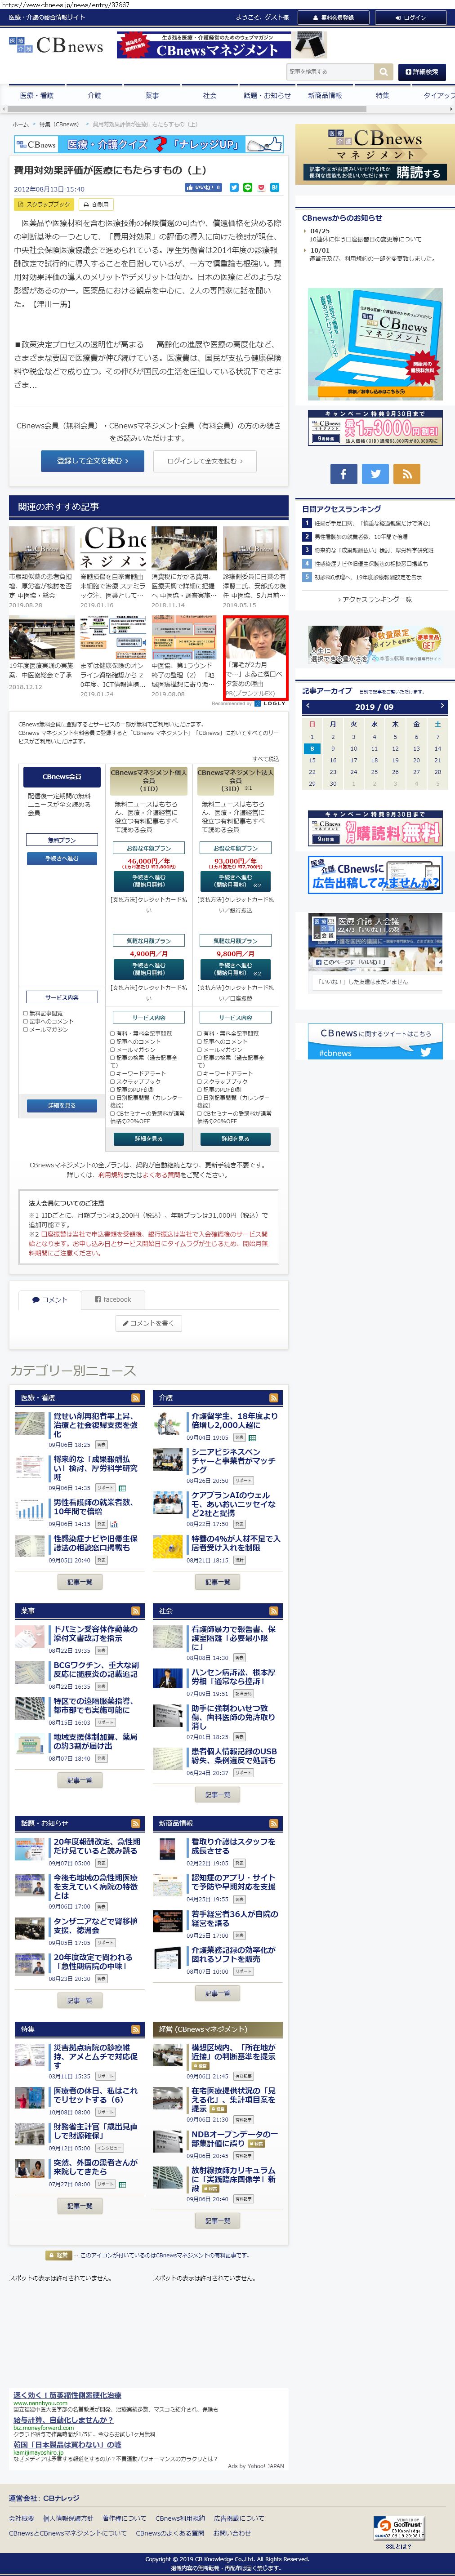The width and height of the screenshot is (455, 2576).
Task: Click the 無料会員登録 header button
Action: (334, 17)
